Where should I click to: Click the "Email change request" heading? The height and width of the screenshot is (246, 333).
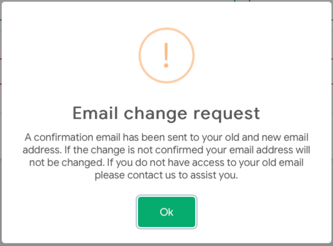[x=166, y=113]
